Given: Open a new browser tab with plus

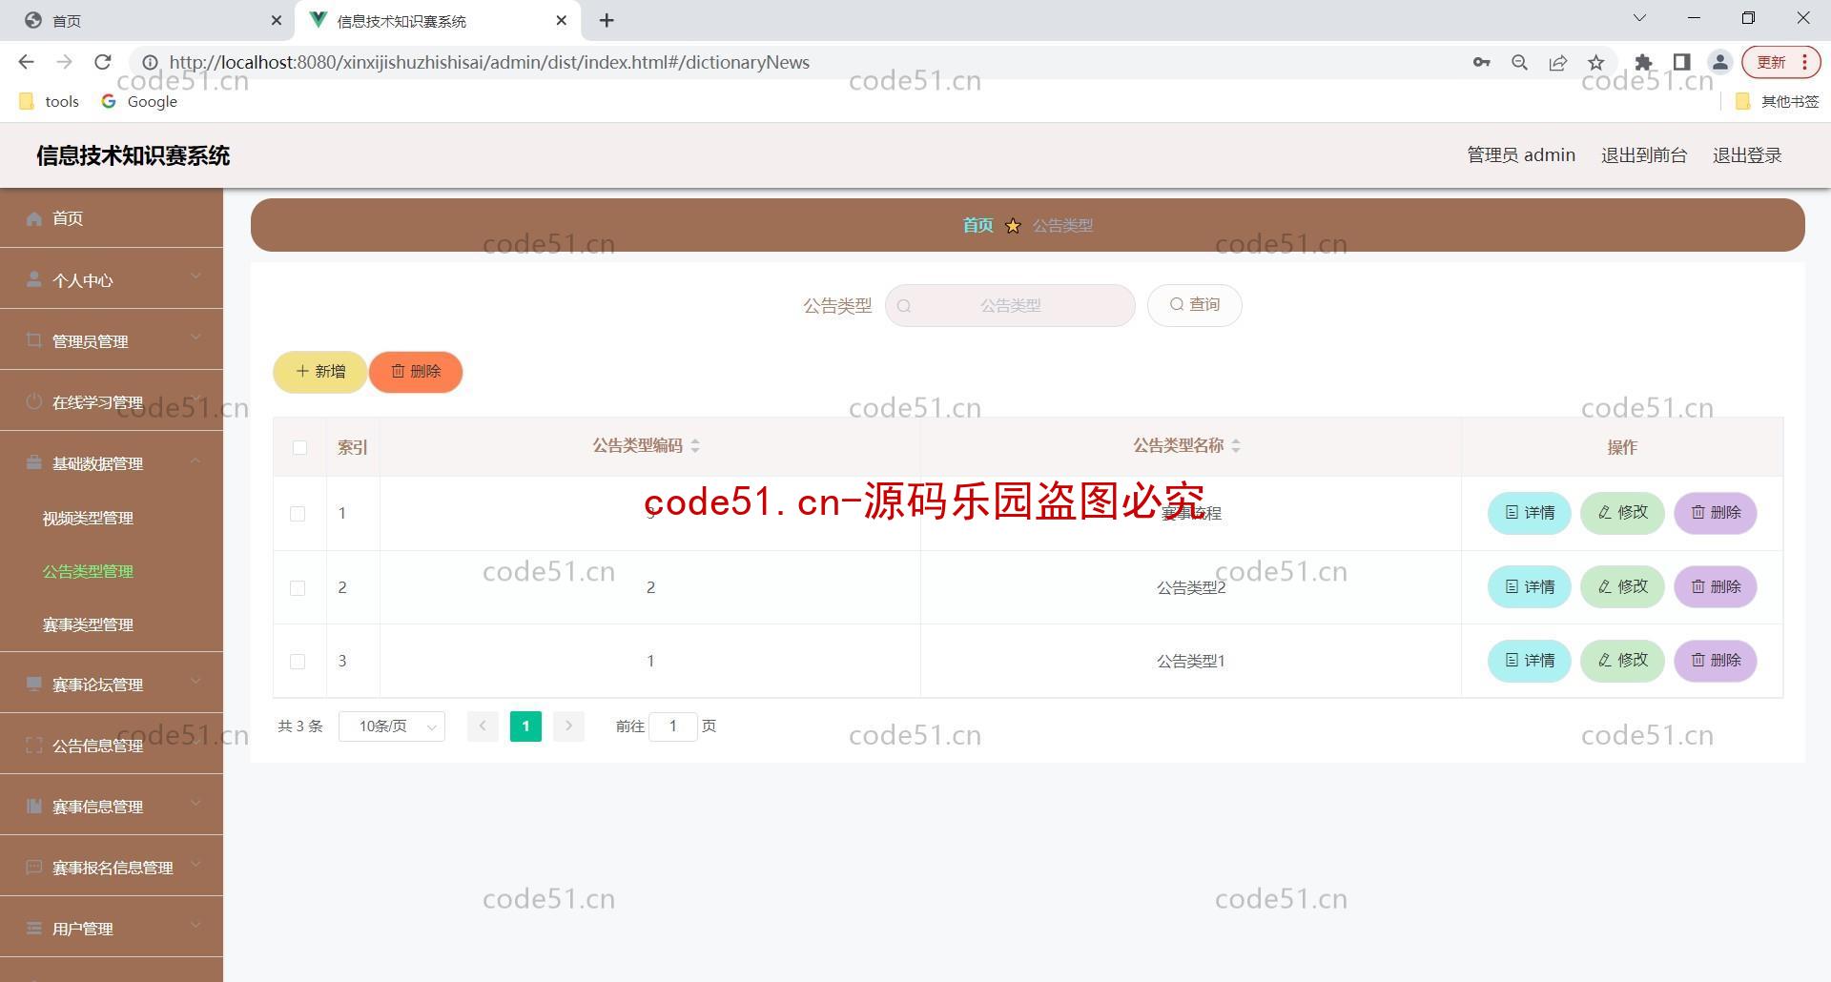Looking at the screenshot, I should 607,20.
